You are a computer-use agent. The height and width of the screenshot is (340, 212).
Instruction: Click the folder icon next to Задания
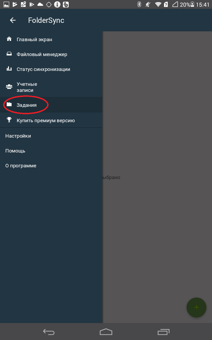(9, 104)
